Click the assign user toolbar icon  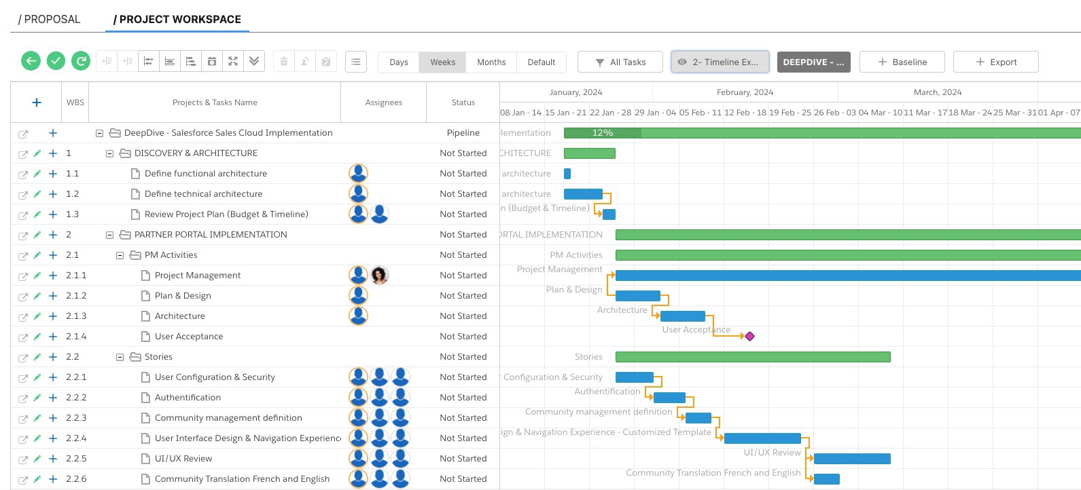305,62
